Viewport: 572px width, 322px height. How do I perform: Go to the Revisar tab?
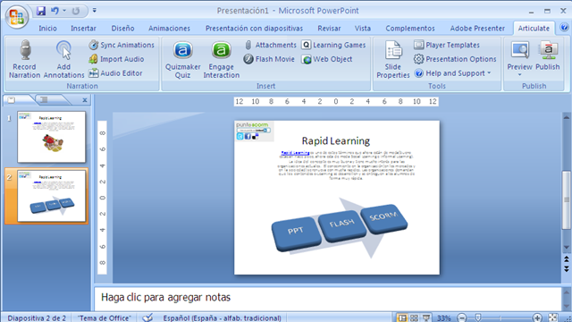tap(329, 28)
